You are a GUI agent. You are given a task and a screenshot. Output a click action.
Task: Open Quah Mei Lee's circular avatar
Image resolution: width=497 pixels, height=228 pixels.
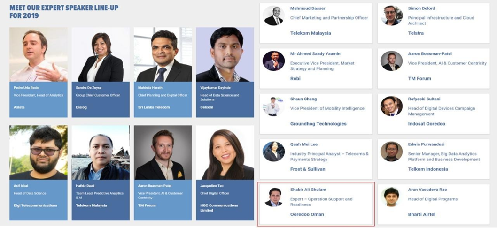(273, 152)
